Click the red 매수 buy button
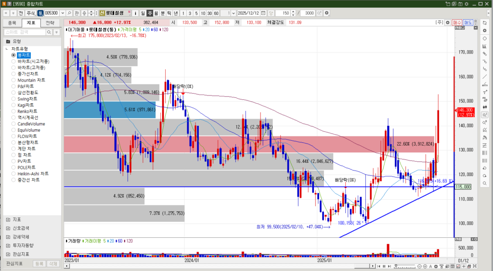493x271 pixels. click(x=457, y=22)
